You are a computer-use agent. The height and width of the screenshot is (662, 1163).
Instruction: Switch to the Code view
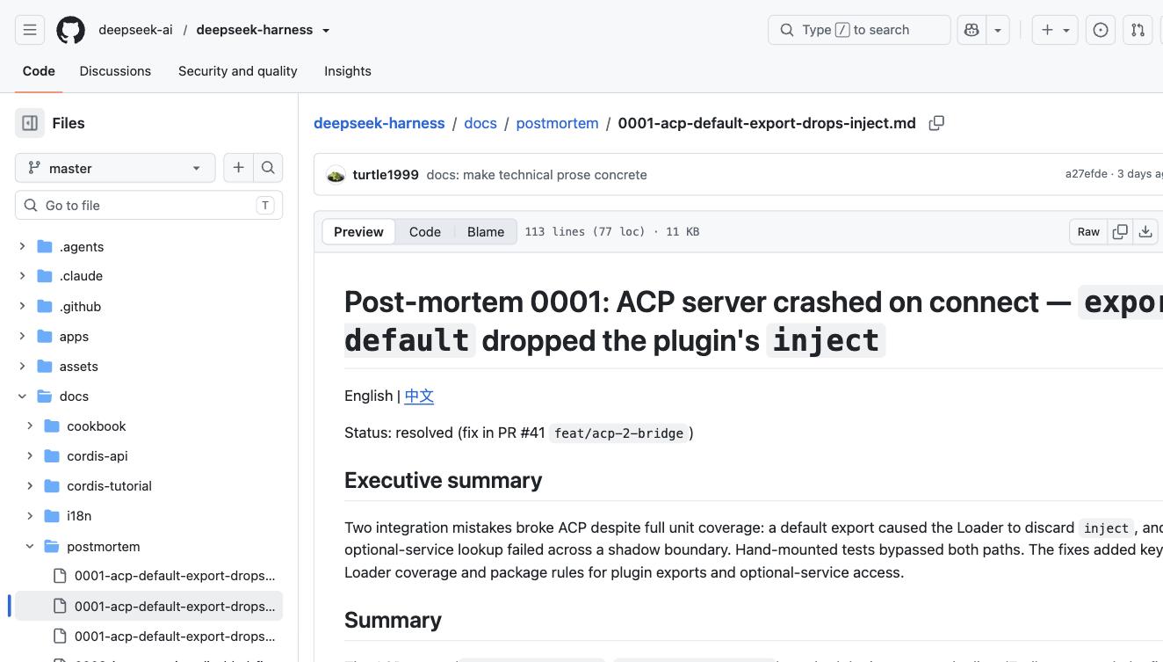[x=425, y=232]
